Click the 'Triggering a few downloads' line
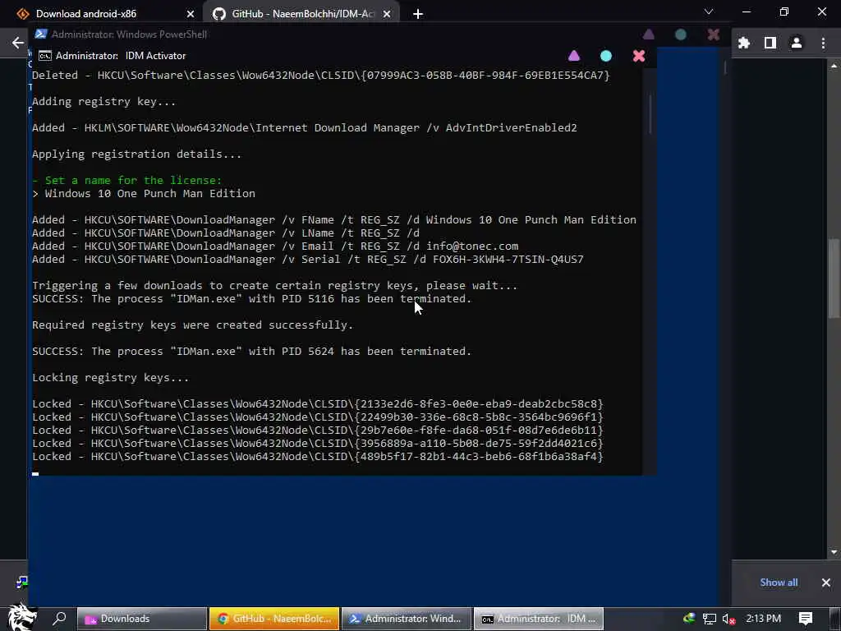The image size is (841, 631). pos(274,285)
